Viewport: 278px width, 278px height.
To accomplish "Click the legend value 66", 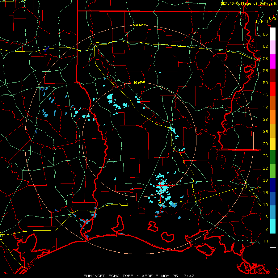I will pyautogui.click(x=265, y=34).
